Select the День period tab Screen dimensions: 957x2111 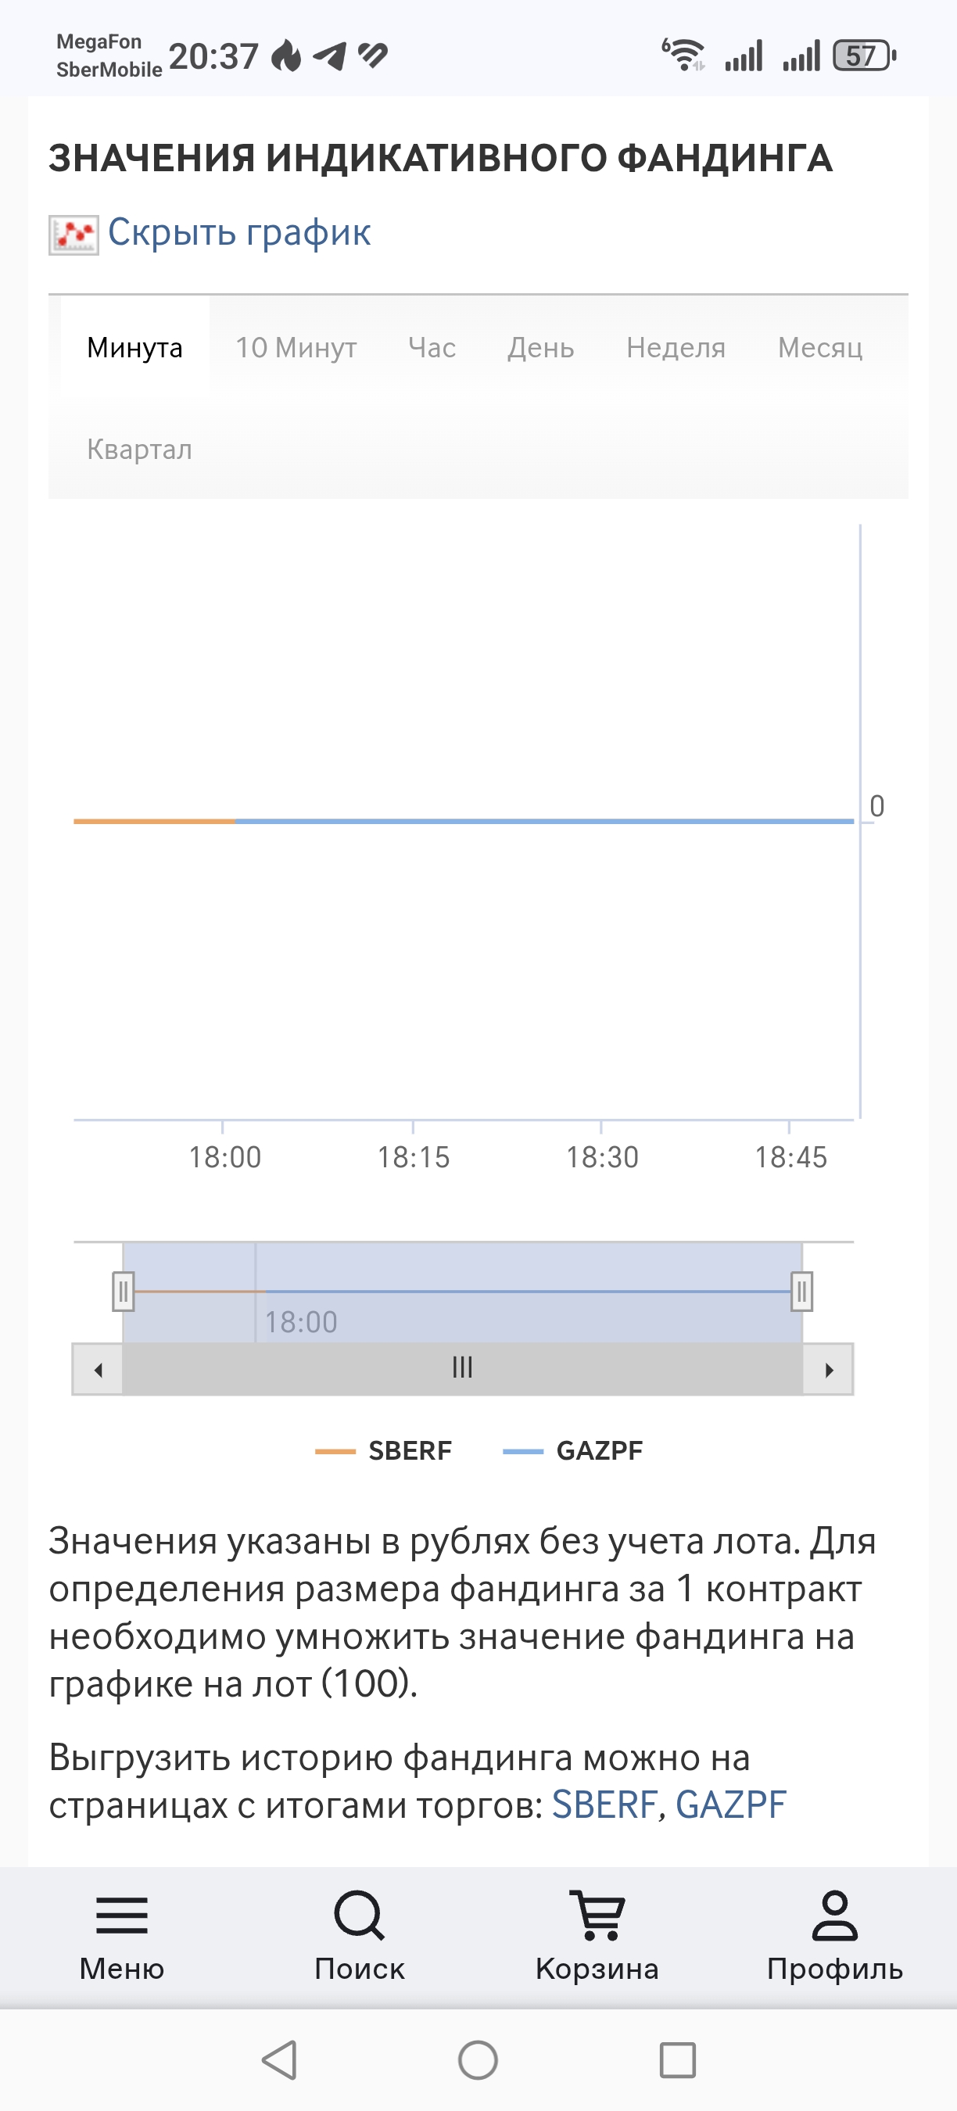(x=540, y=347)
